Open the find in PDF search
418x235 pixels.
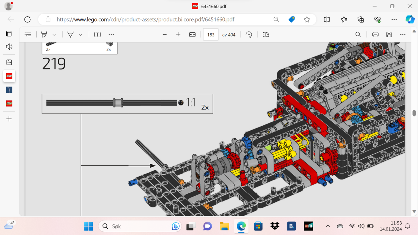point(358,35)
